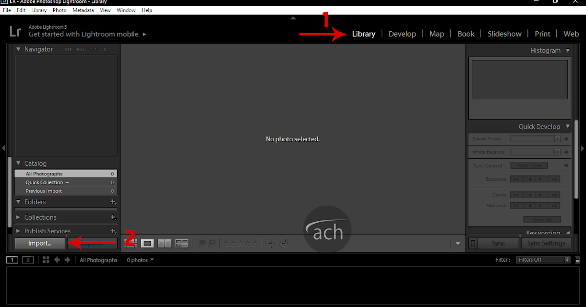Expand Saved Preset section triangle
Viewport: 586px width, 307px height.
pyautogui.click(x=566, y=139)
